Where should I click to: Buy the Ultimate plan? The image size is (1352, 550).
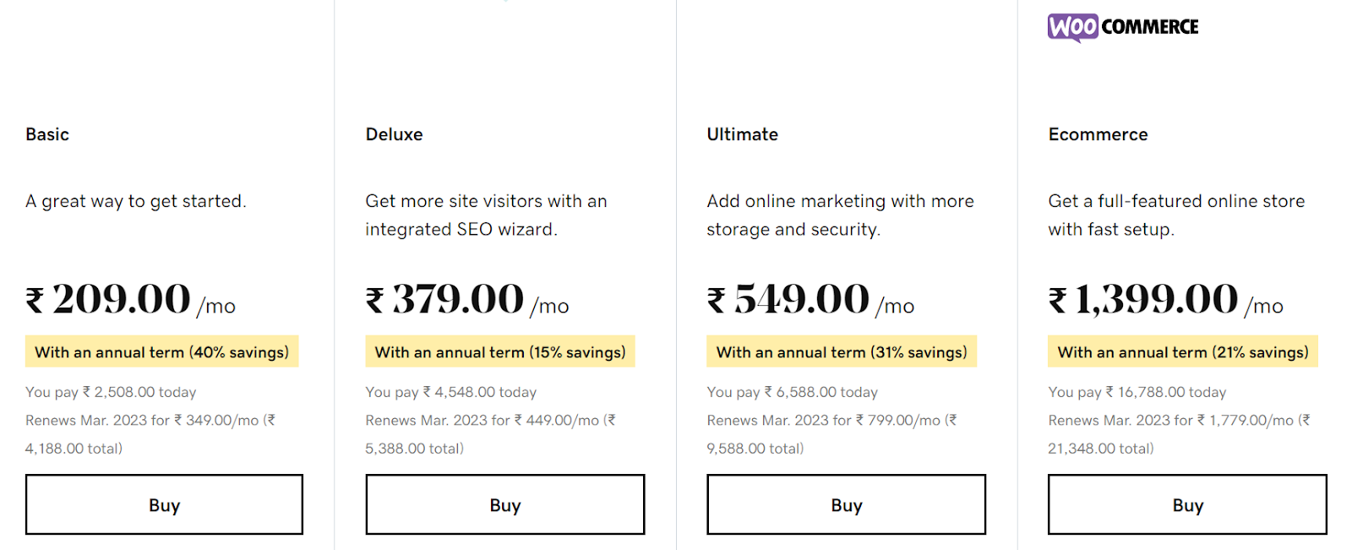click(846, 504)
